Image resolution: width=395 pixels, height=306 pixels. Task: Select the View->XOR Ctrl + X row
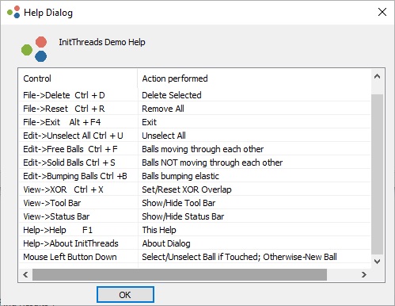click(x=195, y=189)
